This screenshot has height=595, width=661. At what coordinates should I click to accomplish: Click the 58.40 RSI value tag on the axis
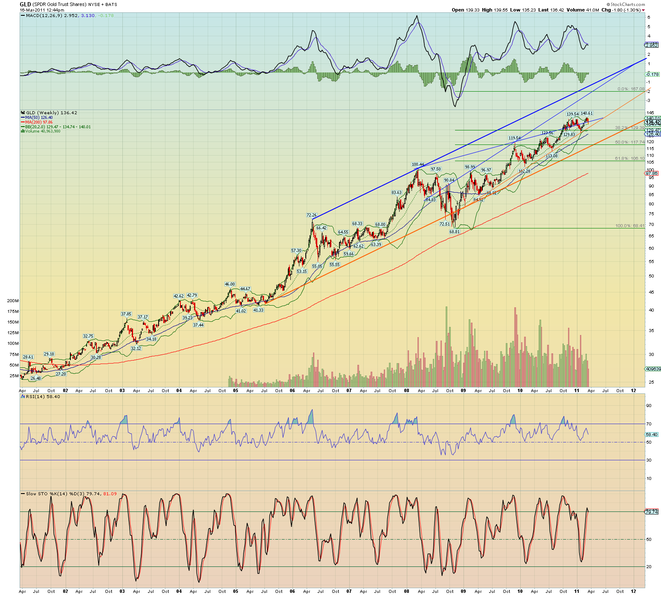tap(652, 435)
